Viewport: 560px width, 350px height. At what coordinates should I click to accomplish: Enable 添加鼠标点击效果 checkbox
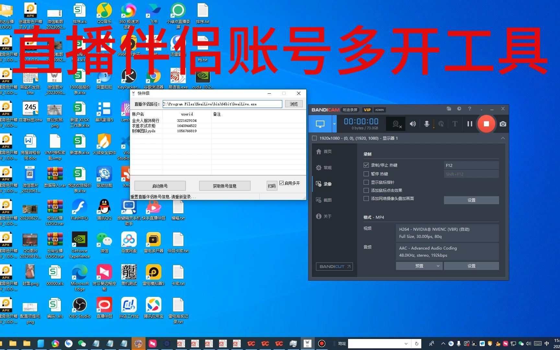point(366,191)
